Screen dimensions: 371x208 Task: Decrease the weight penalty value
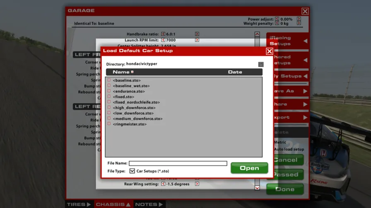pos(277,23)
